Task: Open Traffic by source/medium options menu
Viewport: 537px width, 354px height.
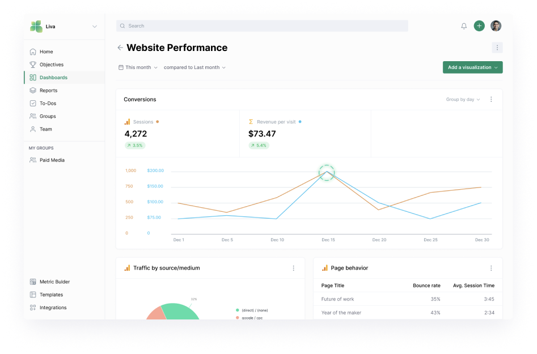Action: point(293,268)
